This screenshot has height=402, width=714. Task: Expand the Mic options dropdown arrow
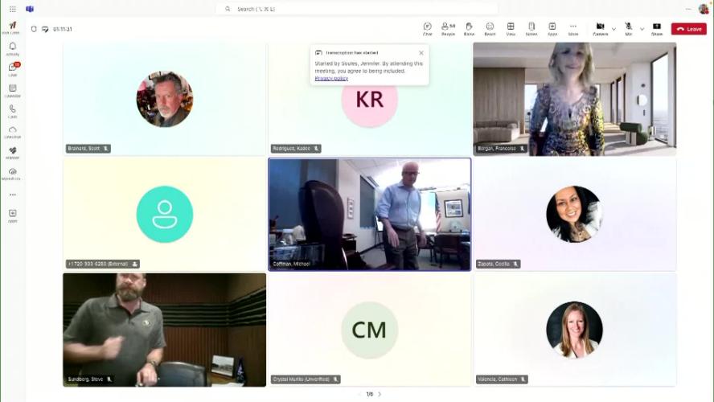pos(642,29)
